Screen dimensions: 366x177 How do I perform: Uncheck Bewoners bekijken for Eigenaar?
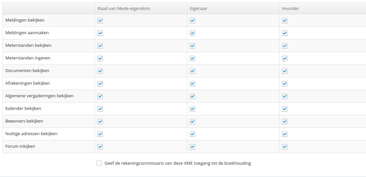(x=192, y=122)
